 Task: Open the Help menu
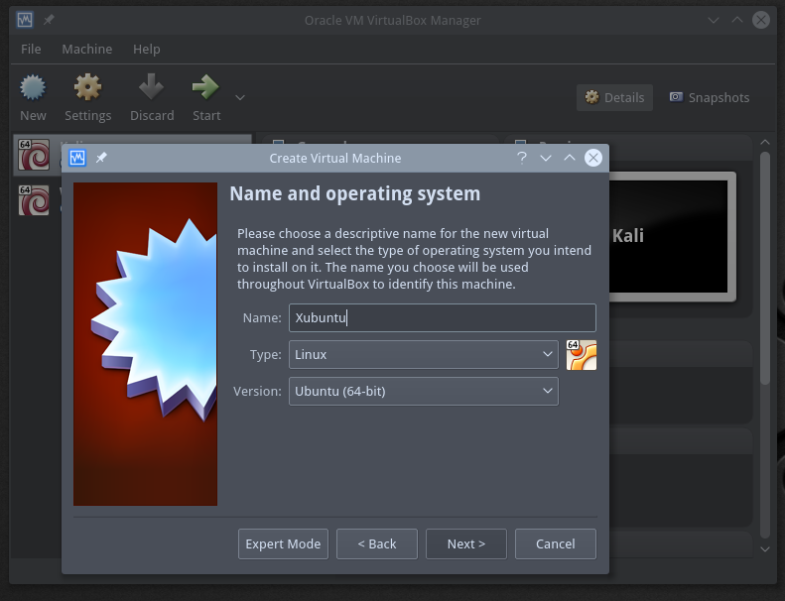(147, 49)
